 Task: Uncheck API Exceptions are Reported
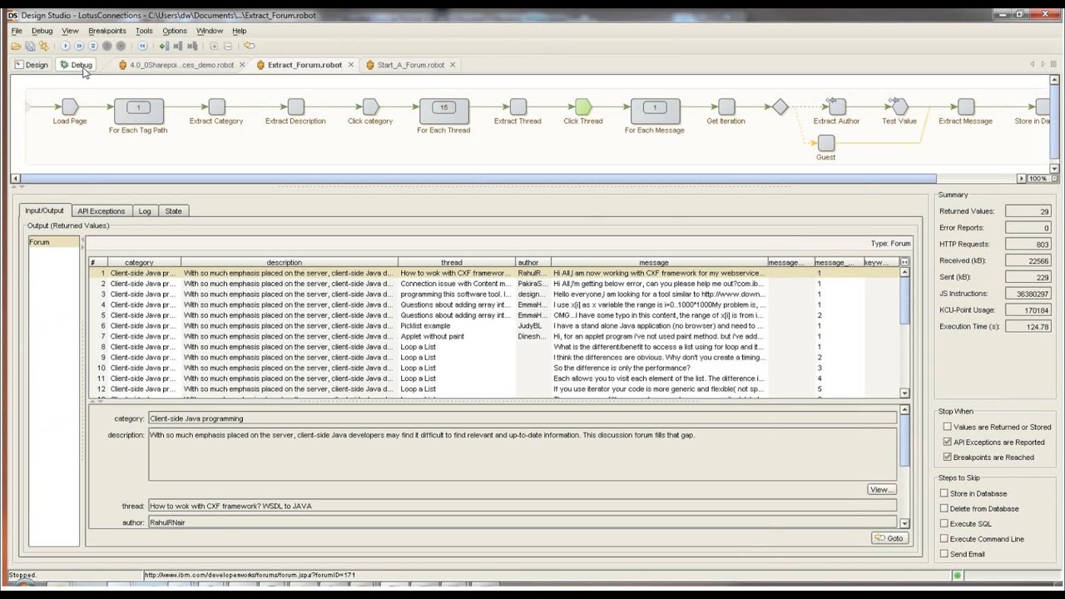[x=947, y=442]
